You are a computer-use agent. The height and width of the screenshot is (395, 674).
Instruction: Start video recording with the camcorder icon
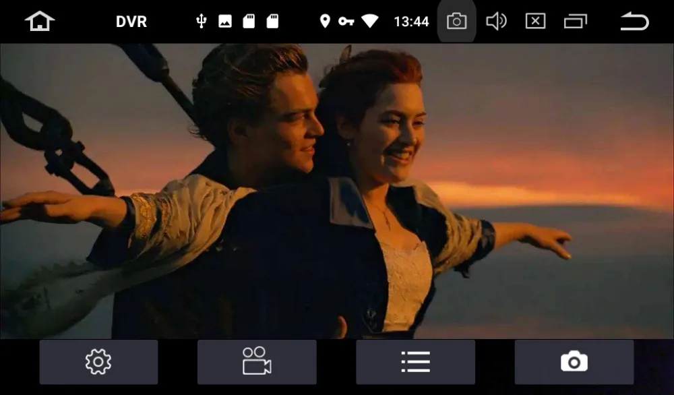[257, 361]
